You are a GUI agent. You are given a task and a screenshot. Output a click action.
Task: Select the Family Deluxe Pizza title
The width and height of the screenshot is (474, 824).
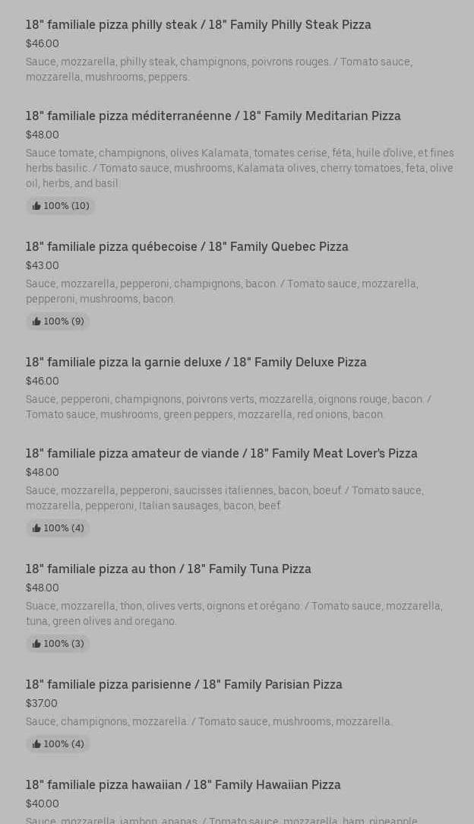click(196, 363)
